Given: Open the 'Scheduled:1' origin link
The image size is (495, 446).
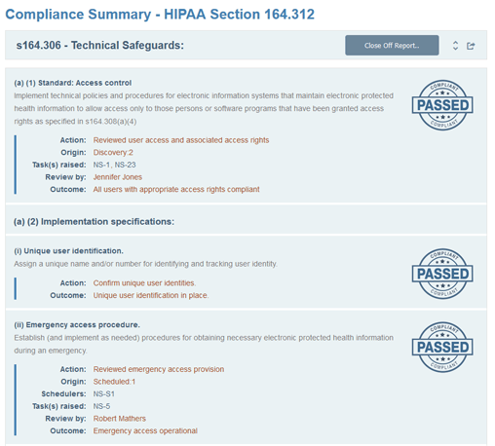Looking at the screenshot, I should [114, 382].
